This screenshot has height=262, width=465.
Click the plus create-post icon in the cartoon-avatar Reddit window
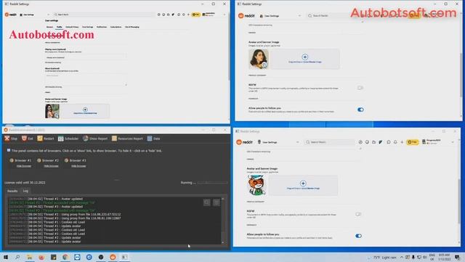(x=402, y=143)
